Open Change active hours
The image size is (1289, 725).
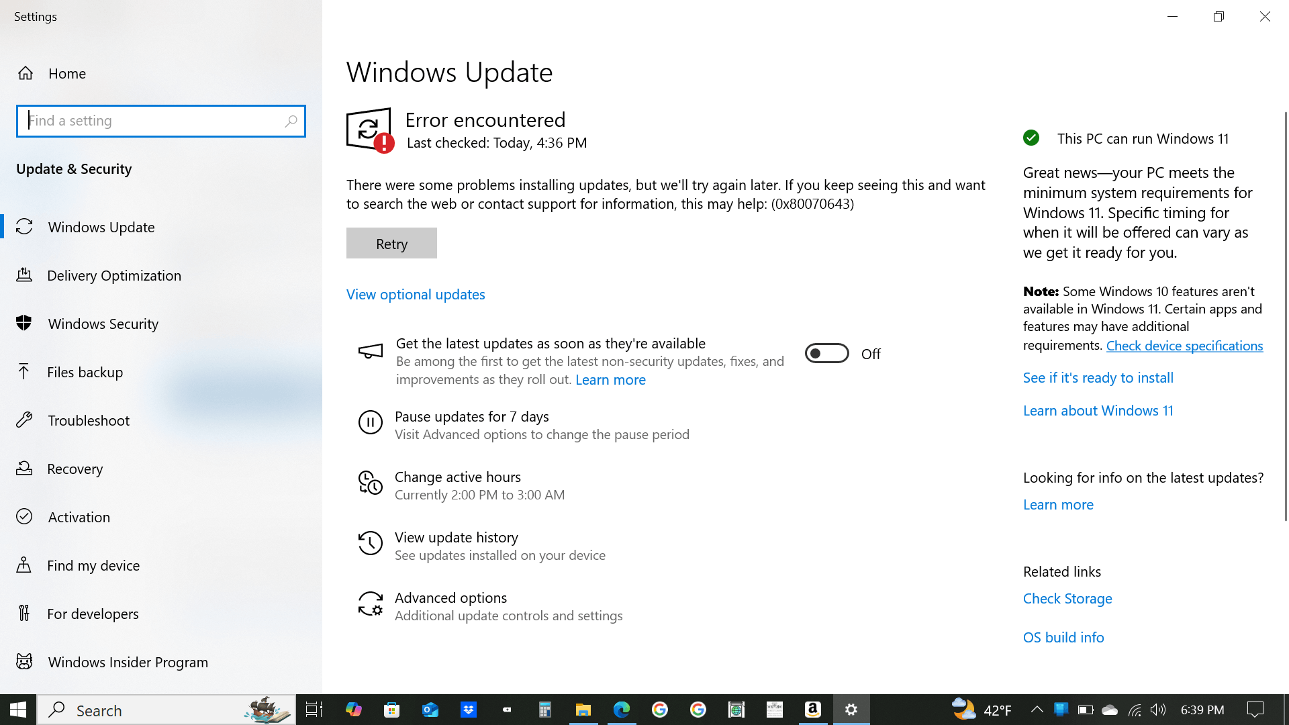(462, 485)
